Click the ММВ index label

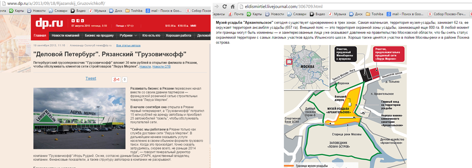coord(194,26)
